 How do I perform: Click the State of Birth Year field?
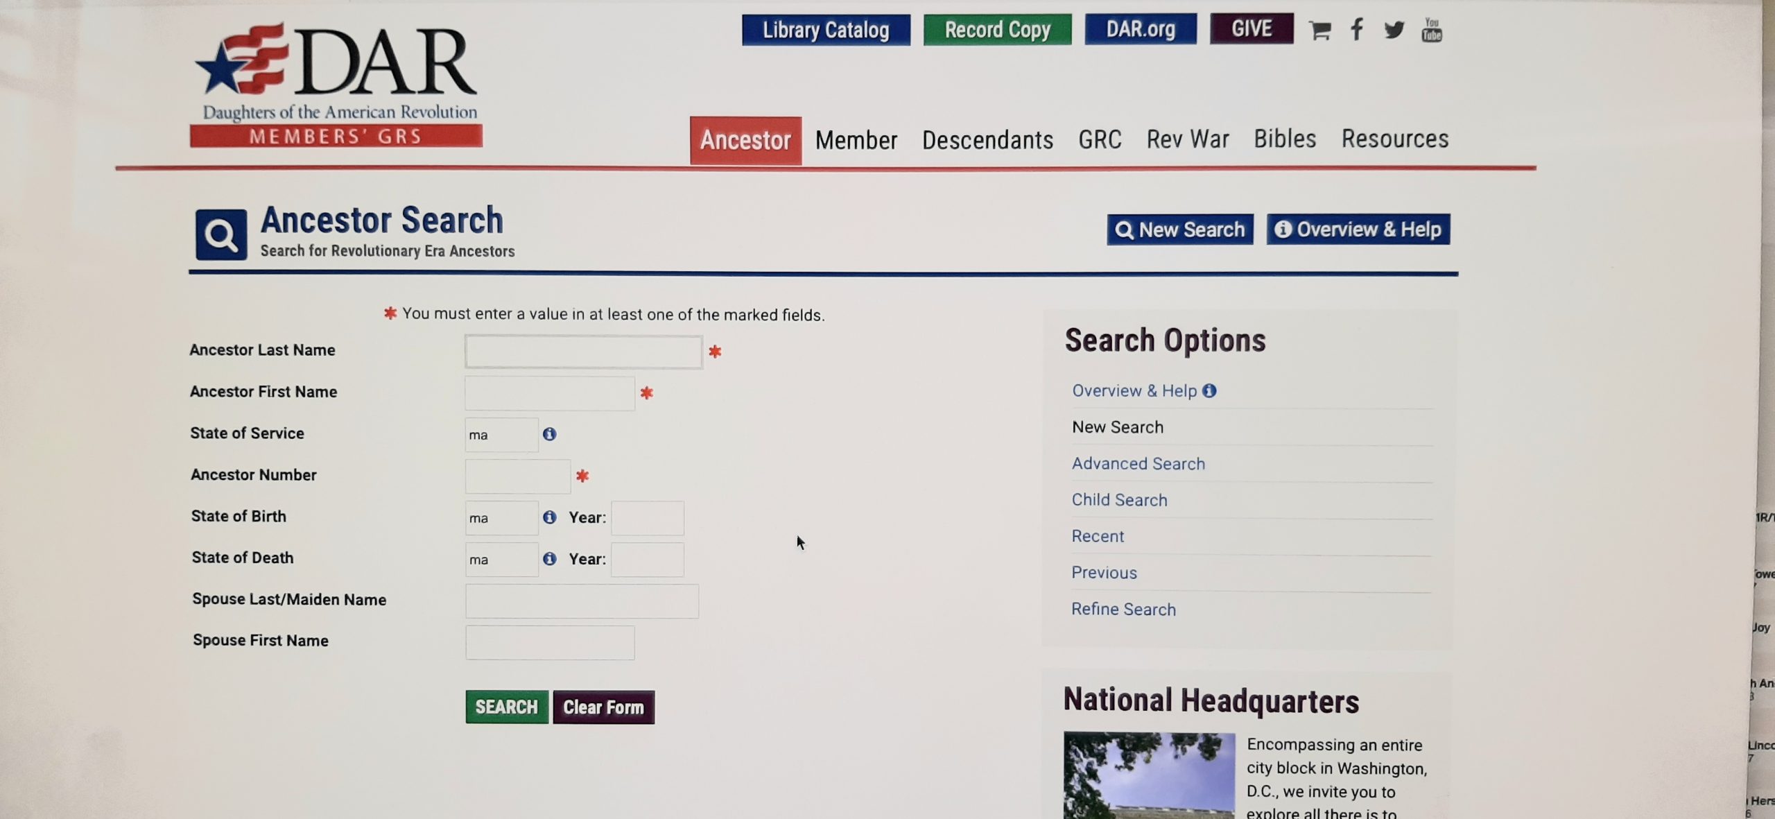647,518
